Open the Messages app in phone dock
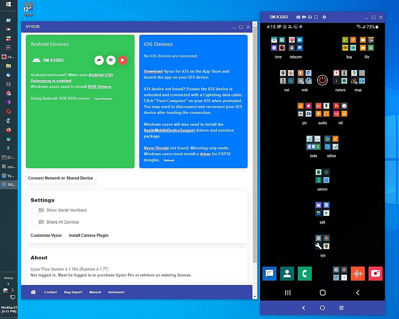The height and width of the screenshot is (319, 399). 269,274
